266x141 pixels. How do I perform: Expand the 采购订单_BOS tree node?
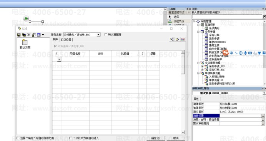point(203,70)
